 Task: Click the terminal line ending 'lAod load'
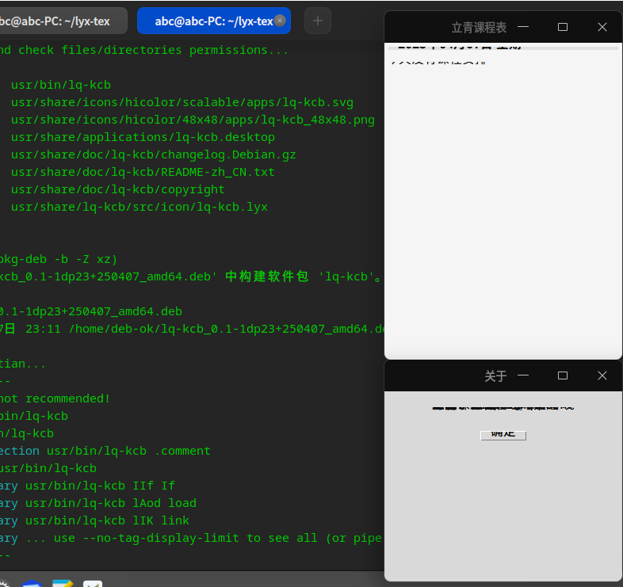pos(98,504)
